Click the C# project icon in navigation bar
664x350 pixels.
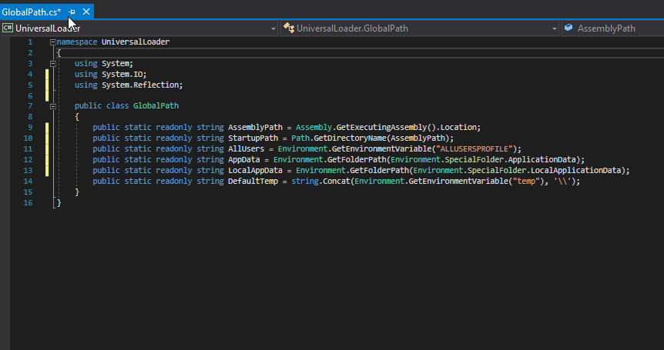[x=7, y=28]
